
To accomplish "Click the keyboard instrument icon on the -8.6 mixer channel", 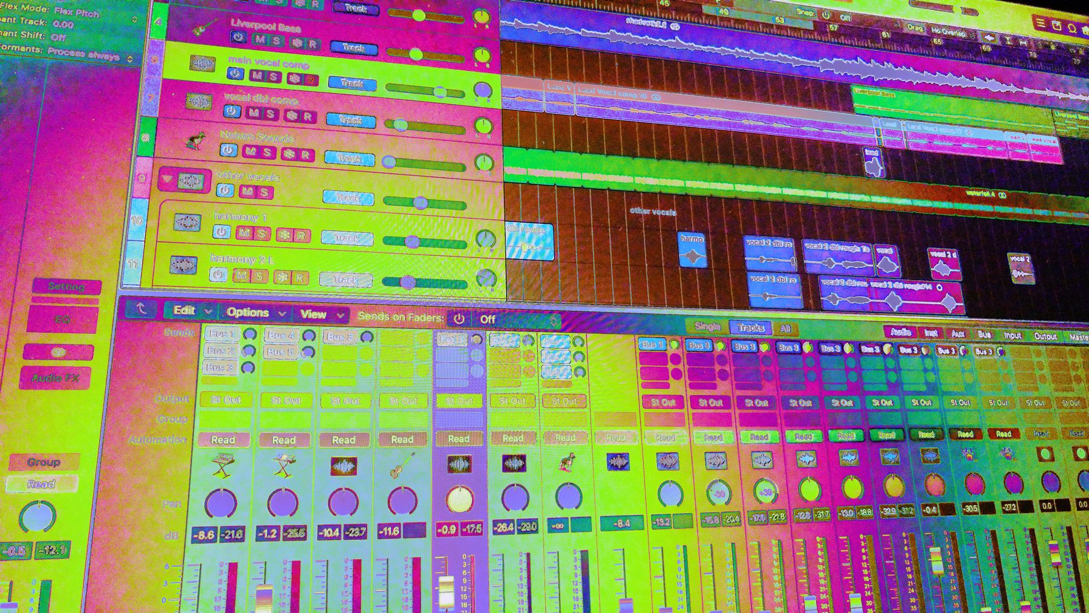I will tap(223, 466).
